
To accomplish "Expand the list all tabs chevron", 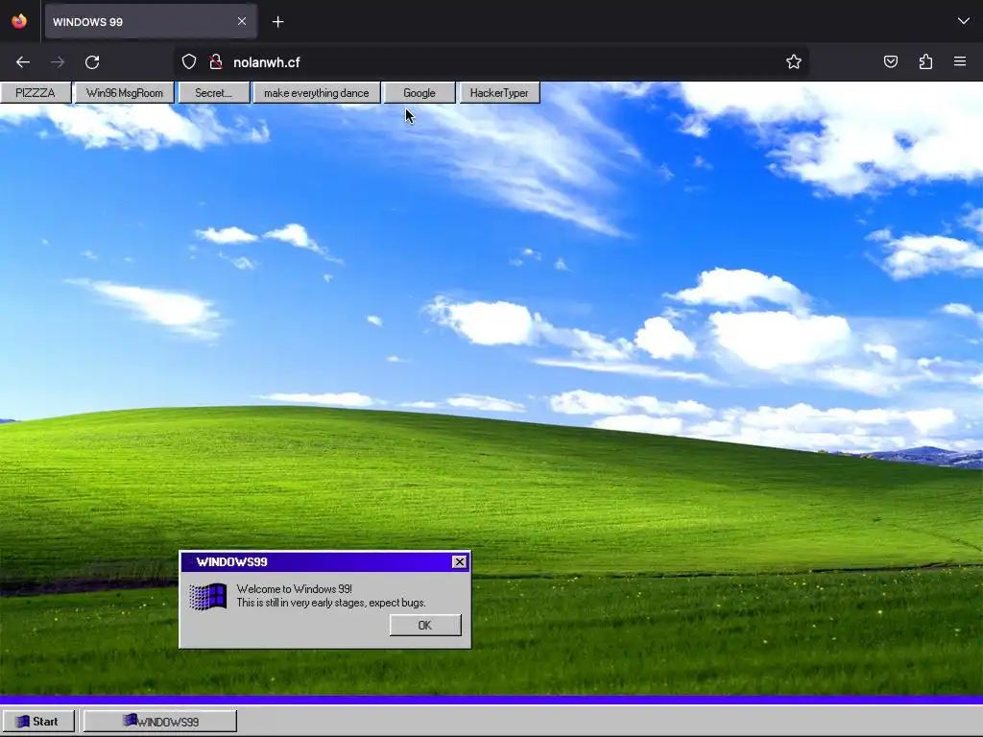I will point(964,21).
